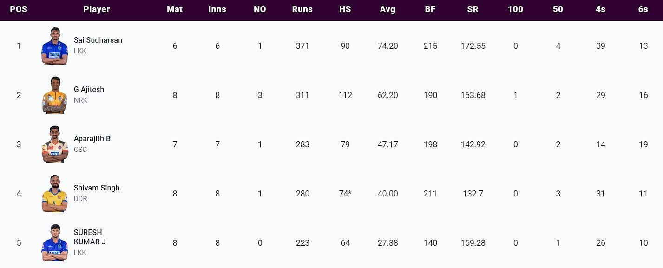This screenshot has height=268, width=663.
Task: Open Shivam Singh's player photo
Action: click(55, 194)
